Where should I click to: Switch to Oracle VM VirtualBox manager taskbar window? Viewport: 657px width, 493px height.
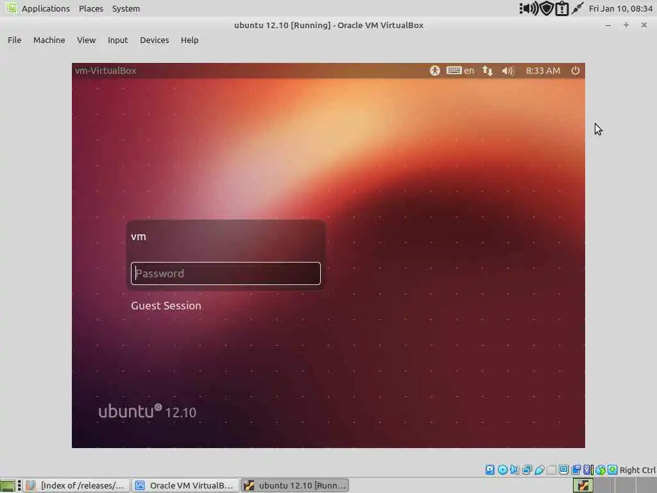tap(185, 485)
